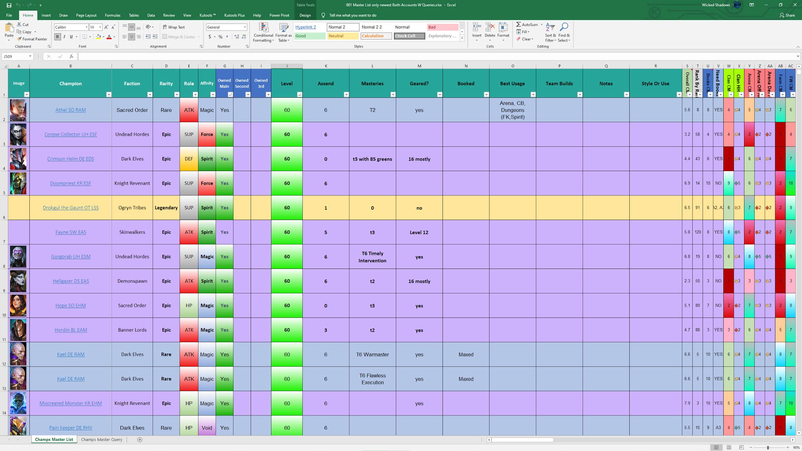Screen dimensions: 802x451
Task: Switch to the Power Pivot ribbon tab
Action: (279, 15)
